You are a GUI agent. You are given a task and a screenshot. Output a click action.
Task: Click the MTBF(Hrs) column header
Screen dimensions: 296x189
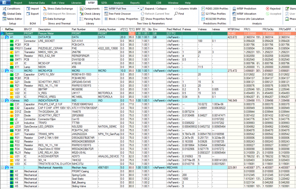pos(235,29)
